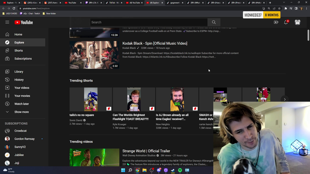Open Kodak Black Spin video thumbnail

tap(94, 55)
